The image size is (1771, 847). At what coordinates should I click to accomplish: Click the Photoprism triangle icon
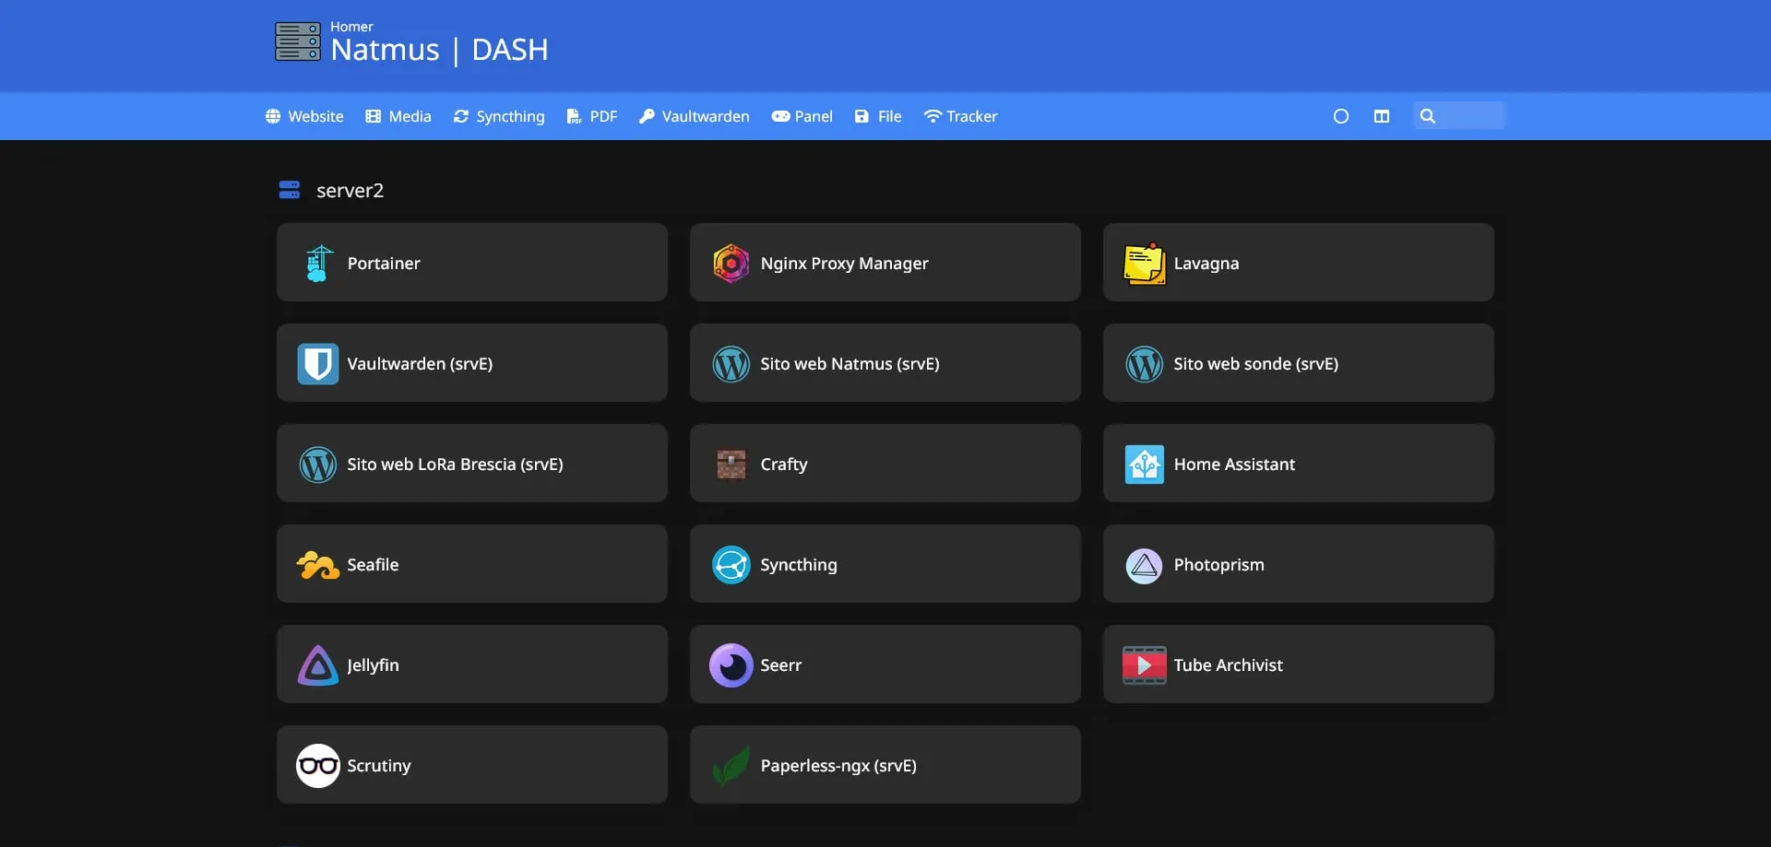pyautogui.click(x=1144, y=565)
